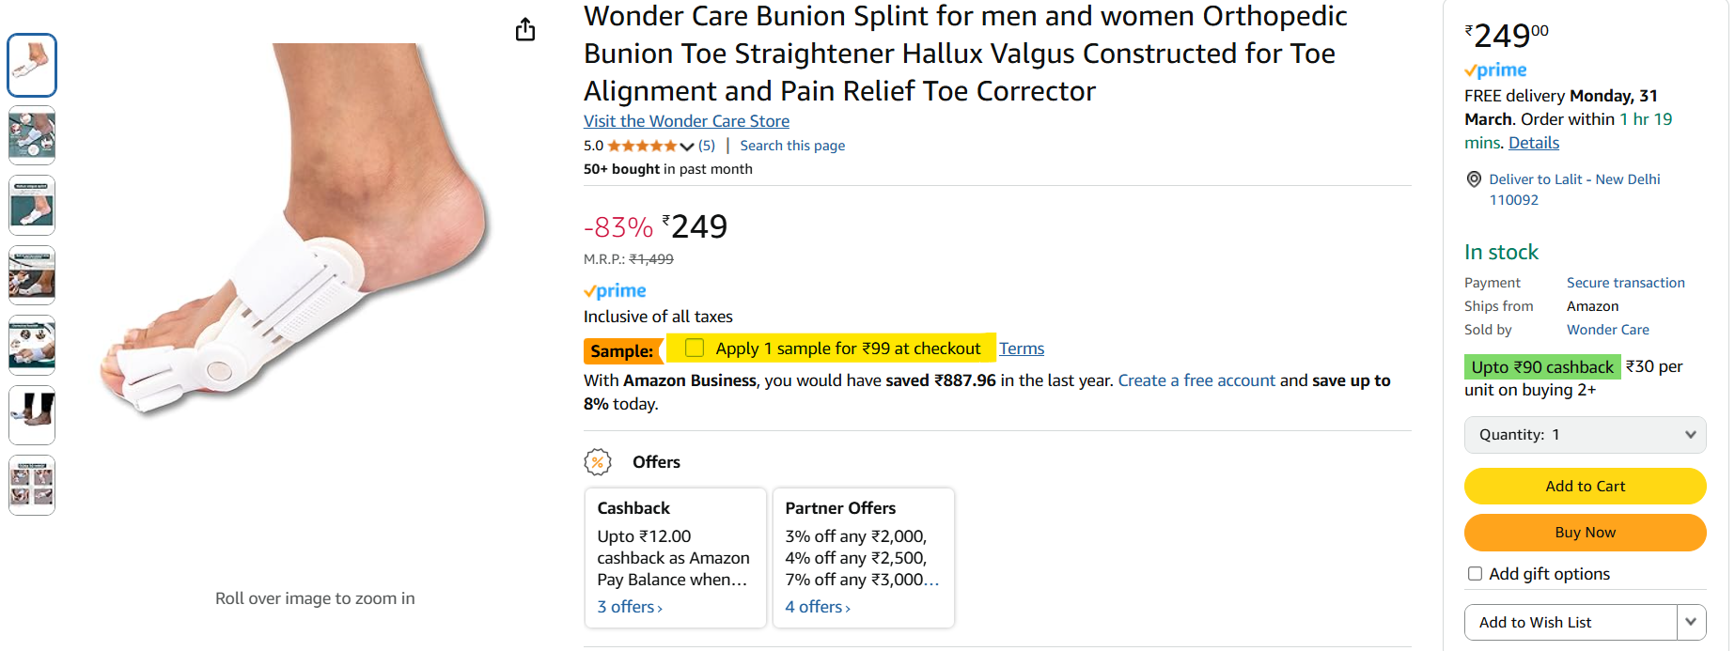1735x651 pixels.
Task: Select the last product thumbnail
Action: click(32, 486)
